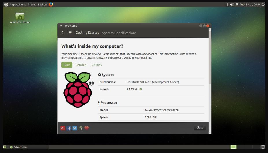Screen dimensions: 268x153
Task: Open the power session menu icon
Action: (x=263, y=5)
